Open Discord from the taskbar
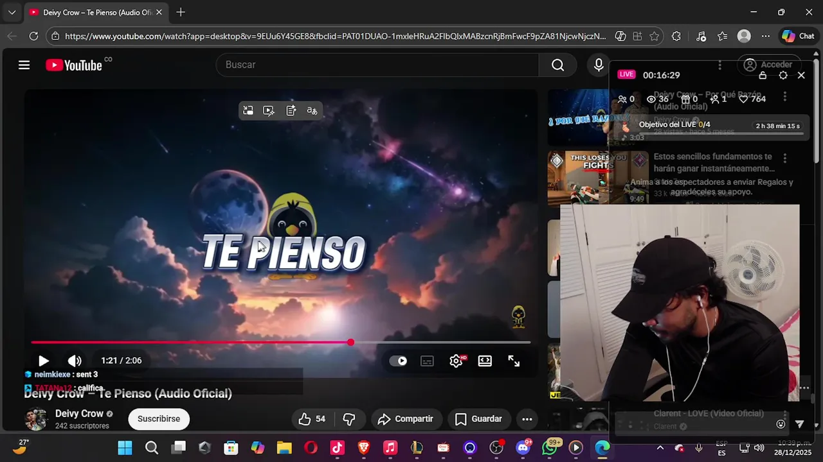 pos(523,448)
